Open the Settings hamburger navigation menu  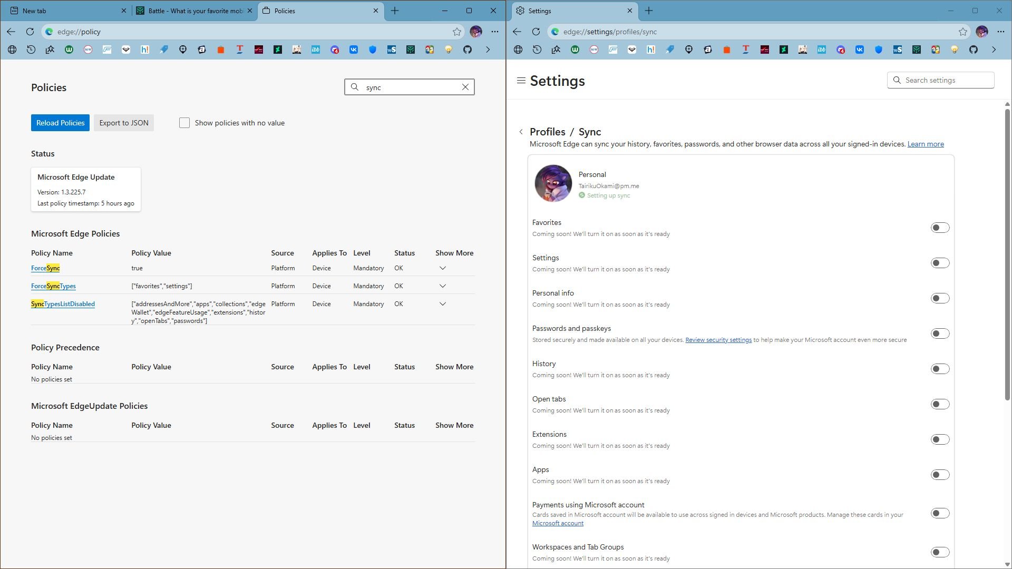521,81
